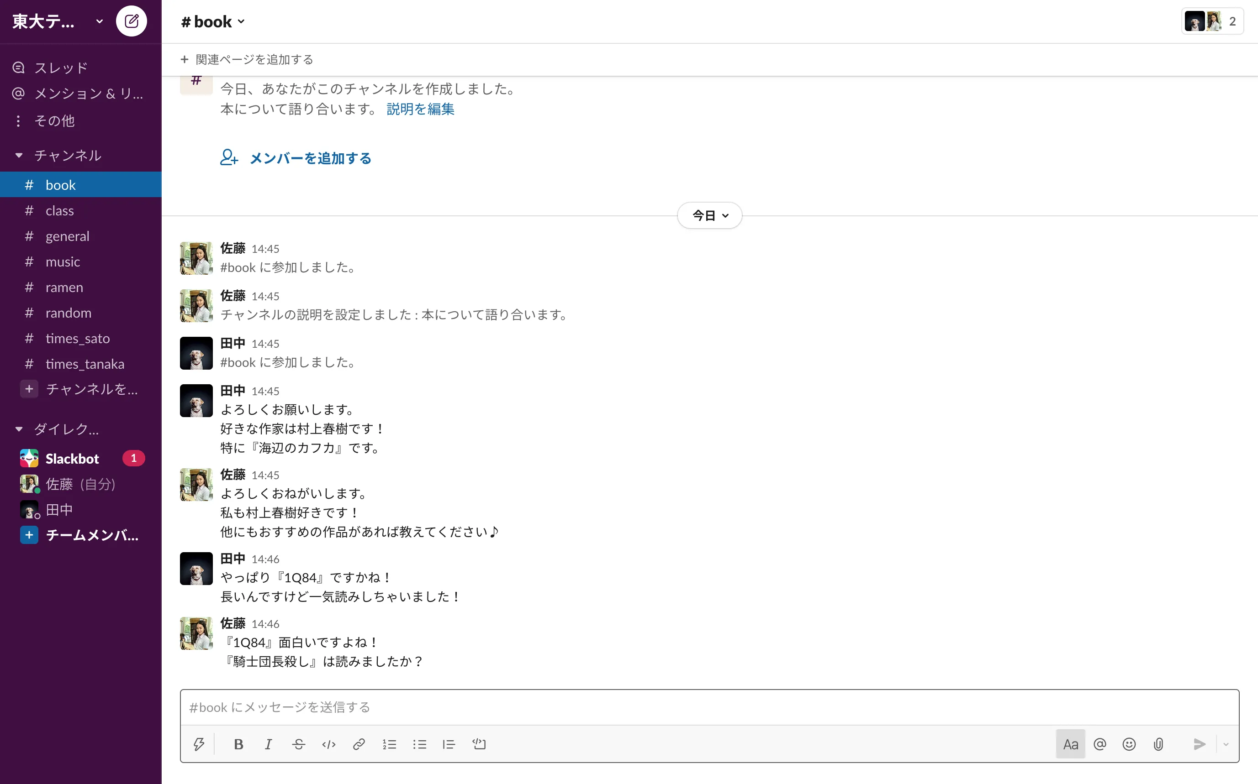Image resolution: width=1258 pixels, height=784 pixels.
Task: Toggle italic formatting
Action: point(268,744)
